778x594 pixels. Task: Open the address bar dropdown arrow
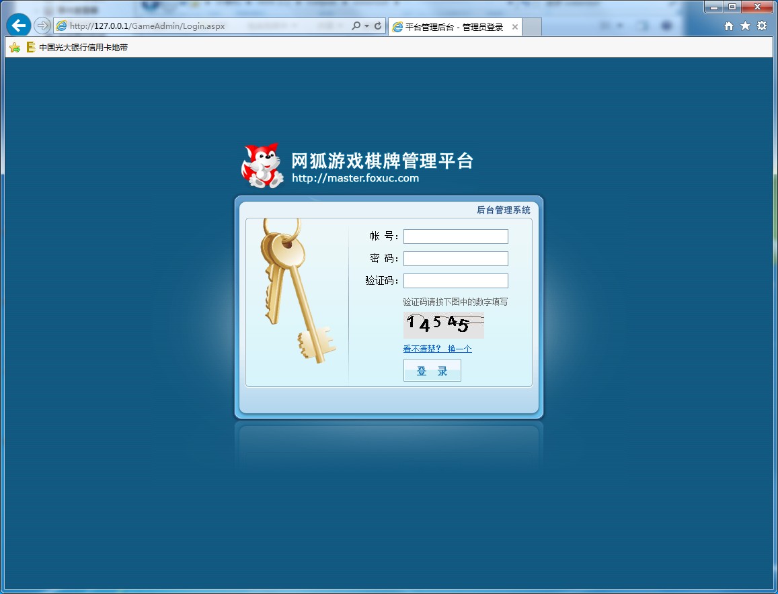366,26
